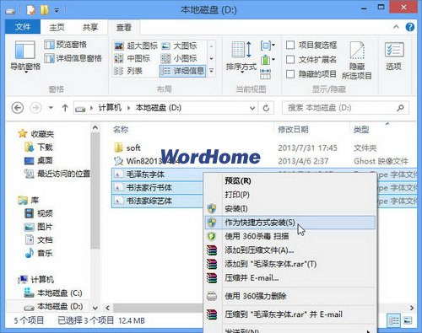The image size is (422, 333).
Task: Select List (列表) layout
Action: point(128,71)
